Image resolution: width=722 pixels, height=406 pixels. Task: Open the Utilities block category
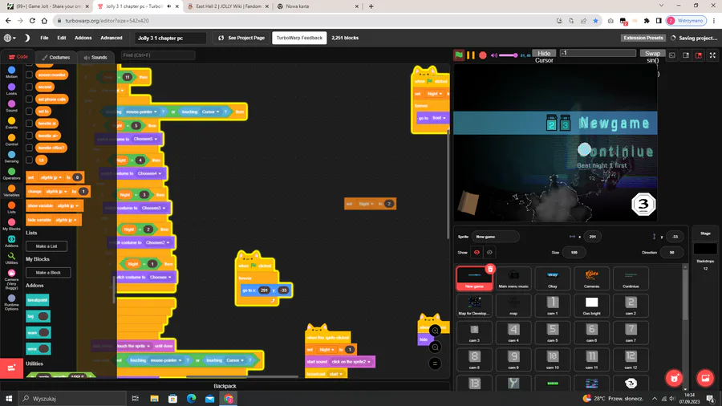11,258
